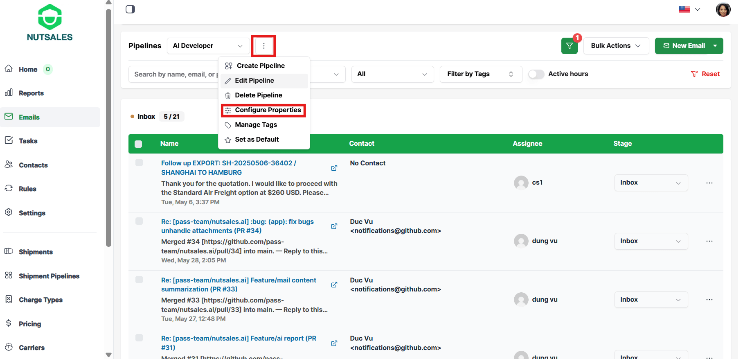Open the user avatar profile

723,9
